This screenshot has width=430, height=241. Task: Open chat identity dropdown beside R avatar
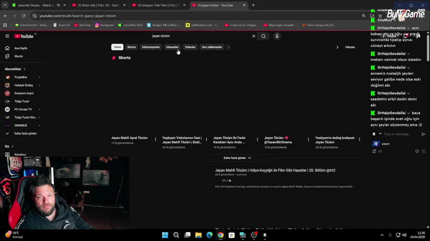(x=380, y=134)
